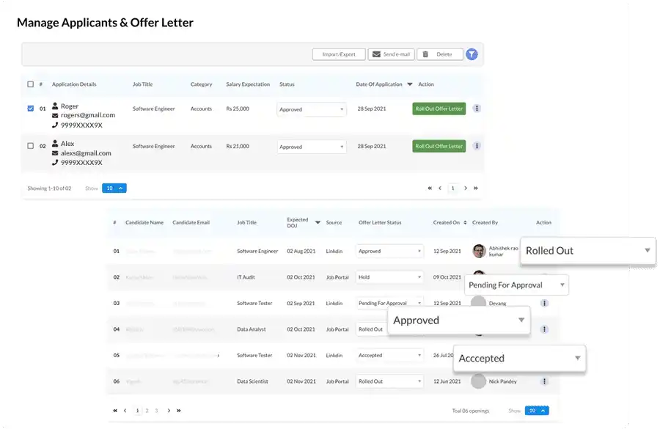Sort by Expected DOJ column
Screen dimensions: 660x429
(x=317, y=221)
